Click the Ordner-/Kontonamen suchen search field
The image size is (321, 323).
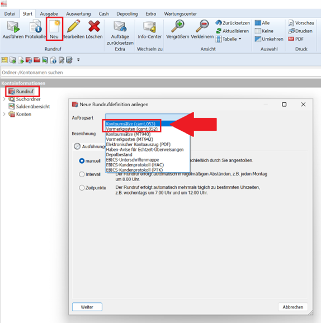click(x=160, y=73)
